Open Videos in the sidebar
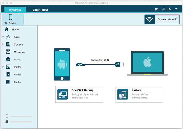The image size is (183, 129). point(18,75)
